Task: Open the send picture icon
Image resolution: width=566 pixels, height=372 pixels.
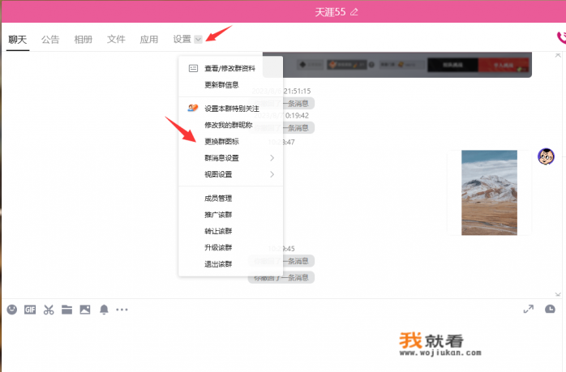Action: [85, 310]
